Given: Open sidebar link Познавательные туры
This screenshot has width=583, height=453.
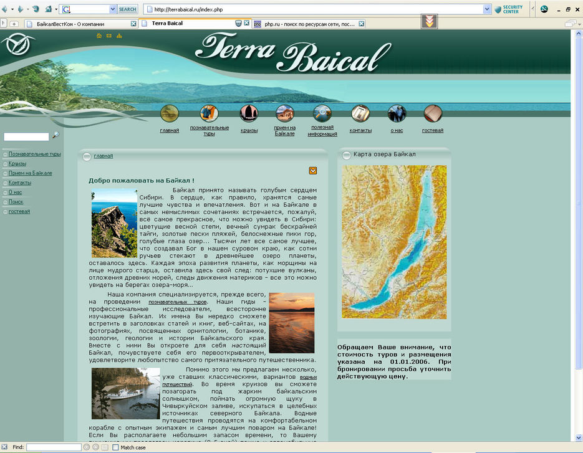Looking at the screenshot, I should click(x=34, y=154).
